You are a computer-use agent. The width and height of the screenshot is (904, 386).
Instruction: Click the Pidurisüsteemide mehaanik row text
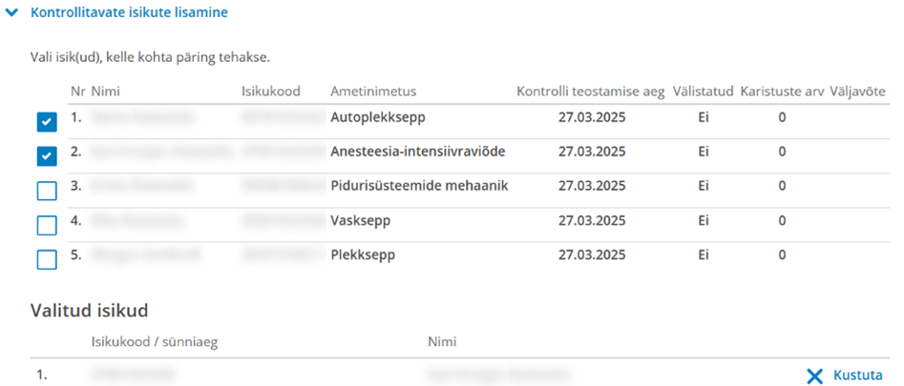(x=419, y=187)
